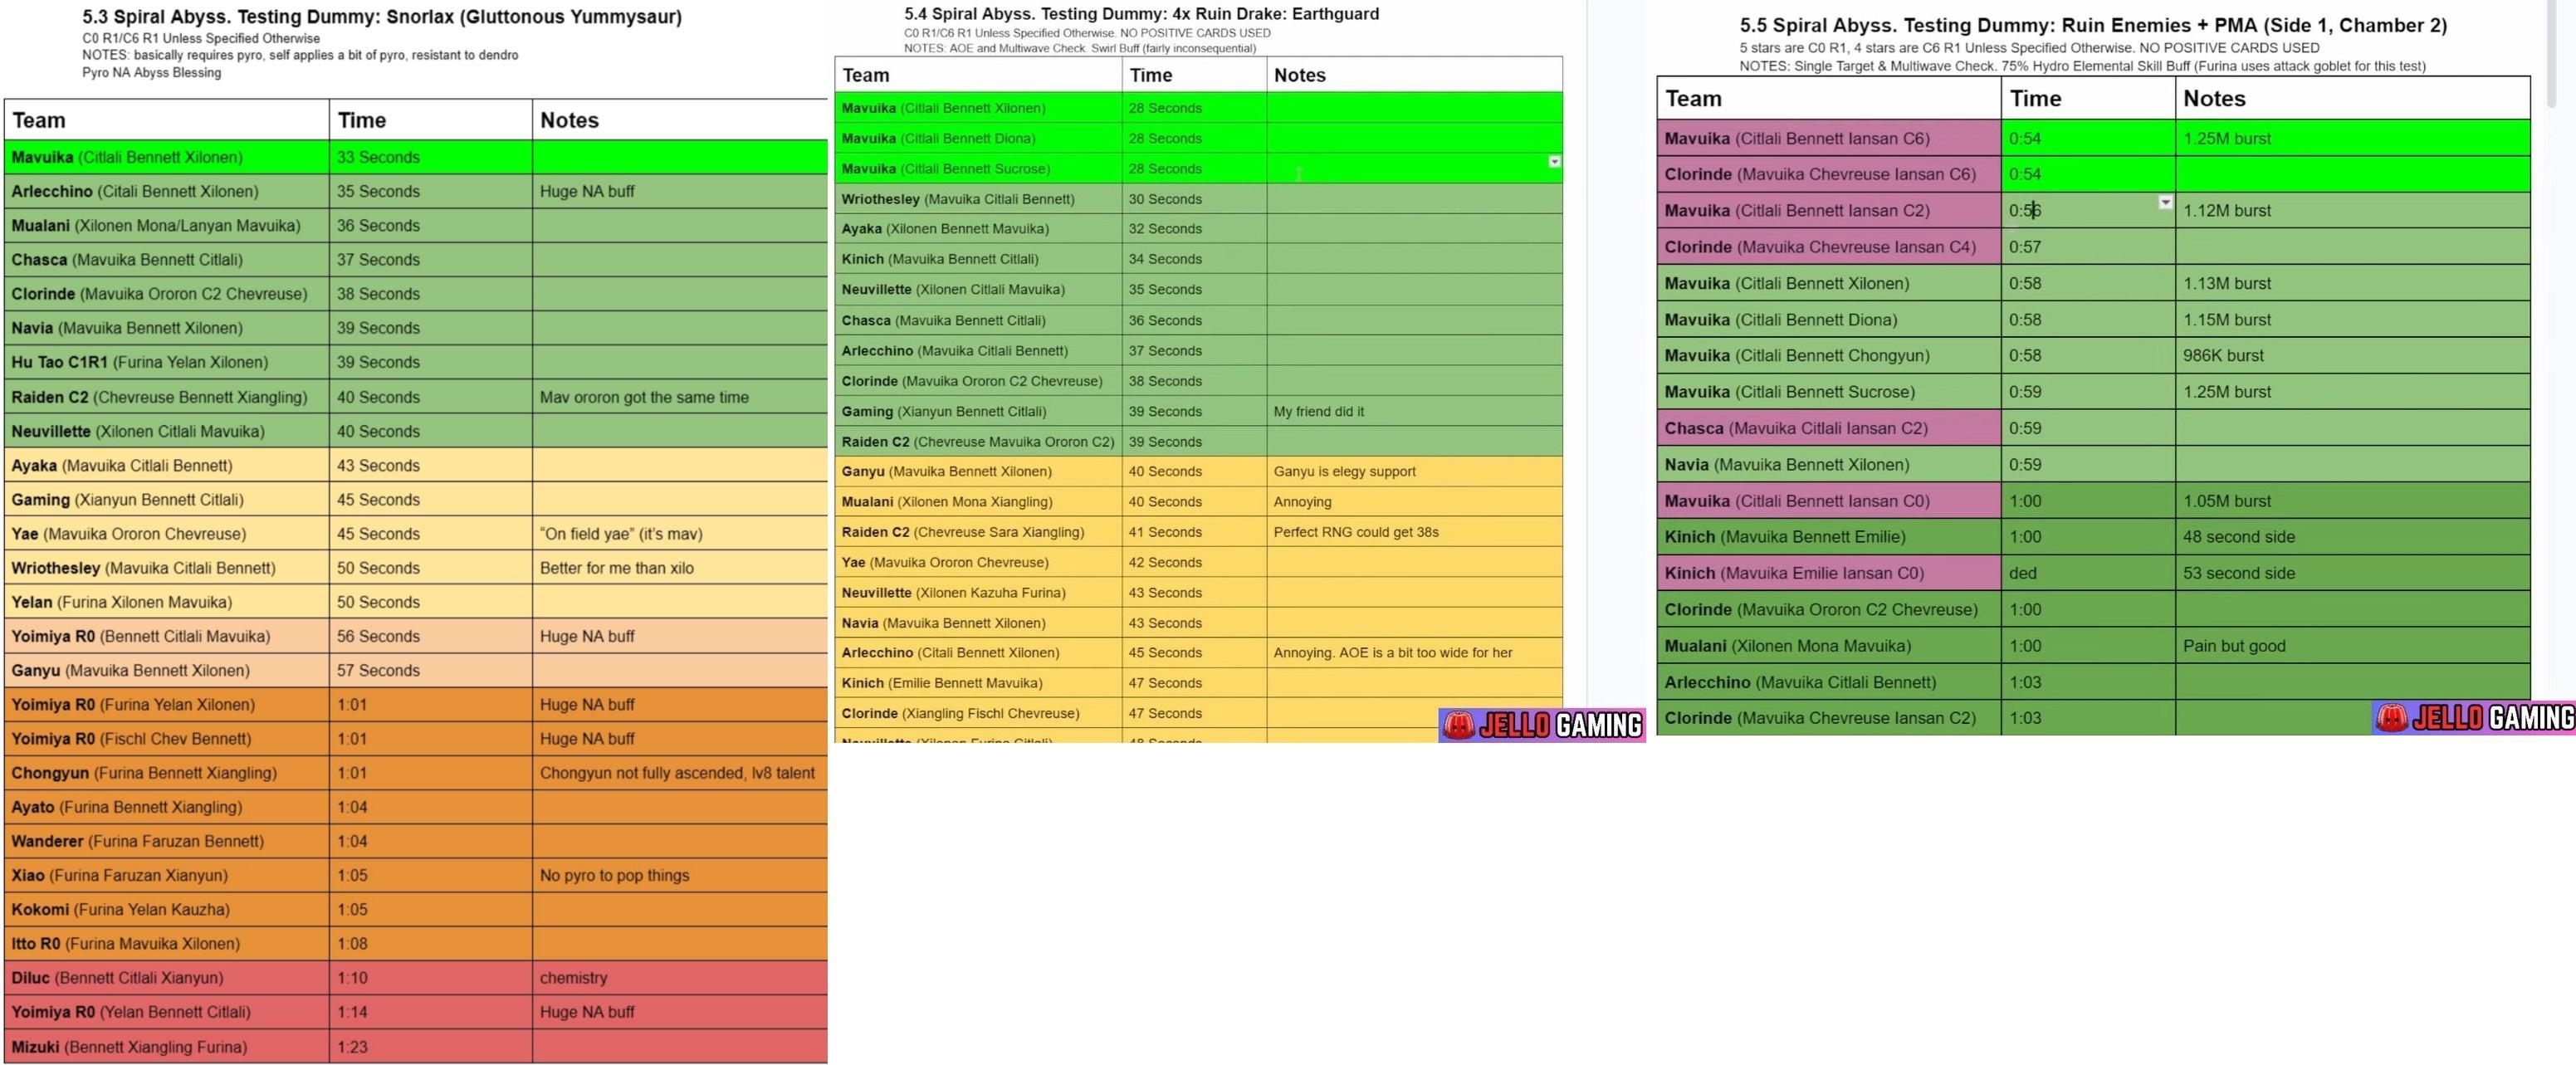Click 'Wanderer (Furina Faruzan Bennett)' cell
This screenshot has width=2576, height=1065.
click(x=167, y=841)
